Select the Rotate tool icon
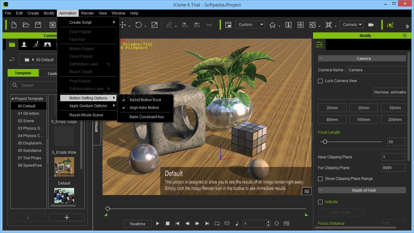Viewport: 414px width, 233px height. [138, 25]
